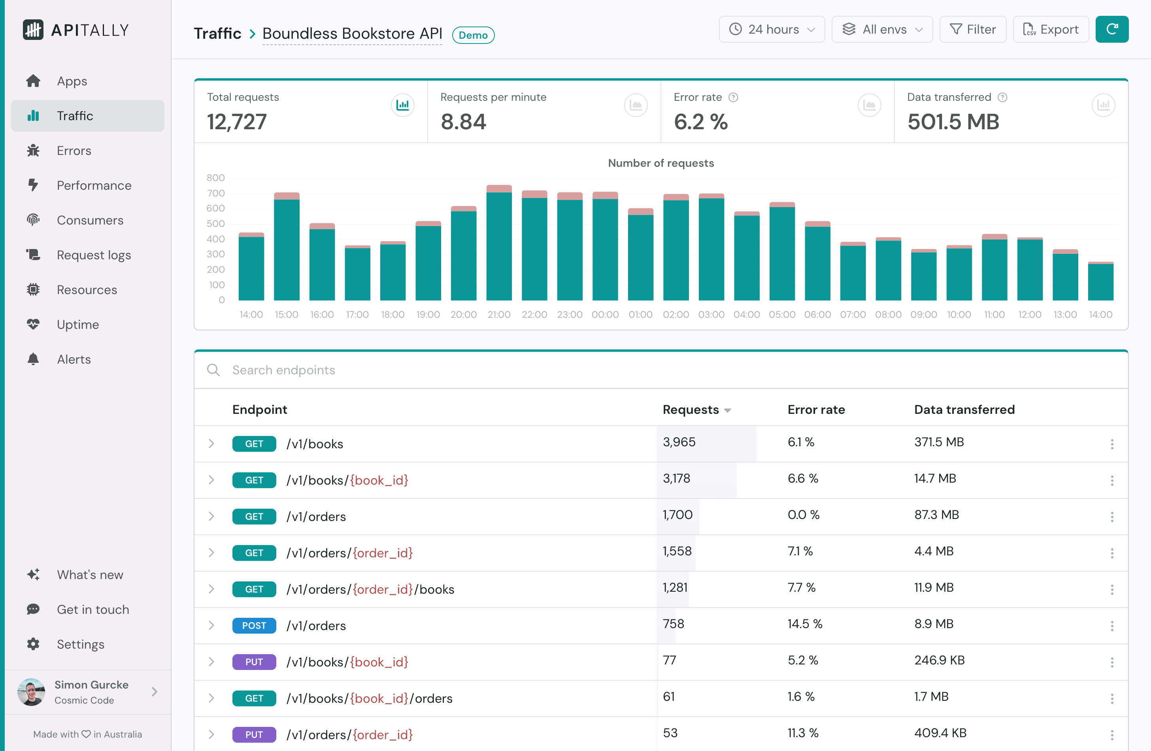1151x751 pixels.
Task: Open Consumers from the sidebar
Action: [x=90, y=220]
